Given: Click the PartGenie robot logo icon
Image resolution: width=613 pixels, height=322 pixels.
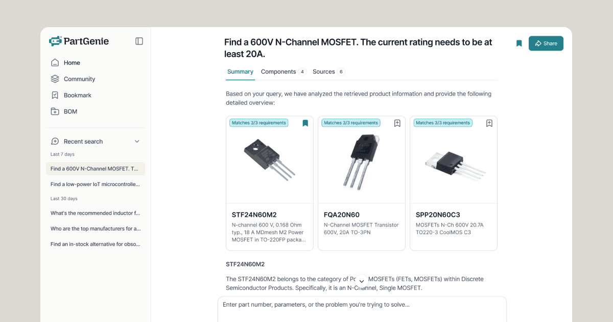Looking at the screenshot, I should (55, 41).
